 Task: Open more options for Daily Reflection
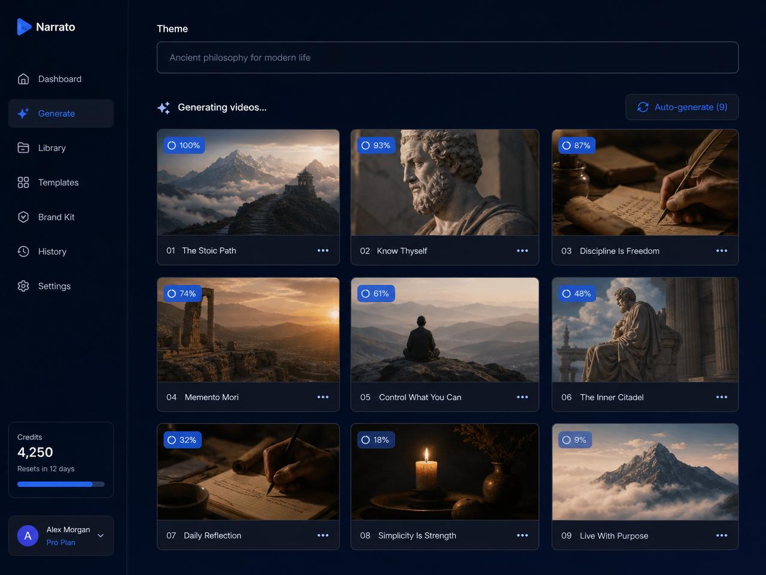323,535
